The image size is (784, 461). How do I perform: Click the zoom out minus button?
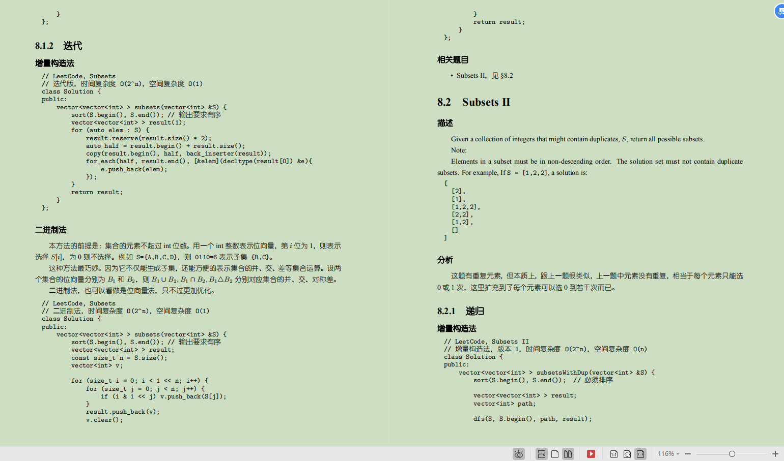point(688,454)
